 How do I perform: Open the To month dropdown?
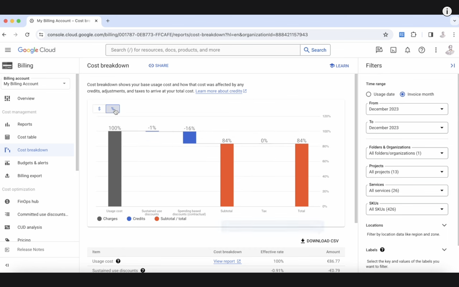tap(407, 128)
